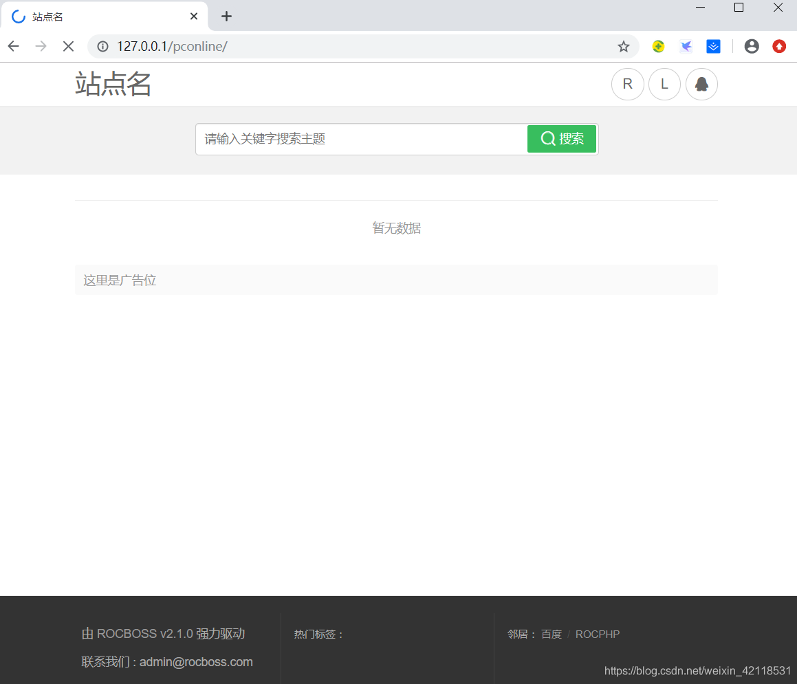The width and height of the screenshot is (797, 684).
Task: Click the green 搜索 search button
Action: pyautogui.click(x=562, y=138)
